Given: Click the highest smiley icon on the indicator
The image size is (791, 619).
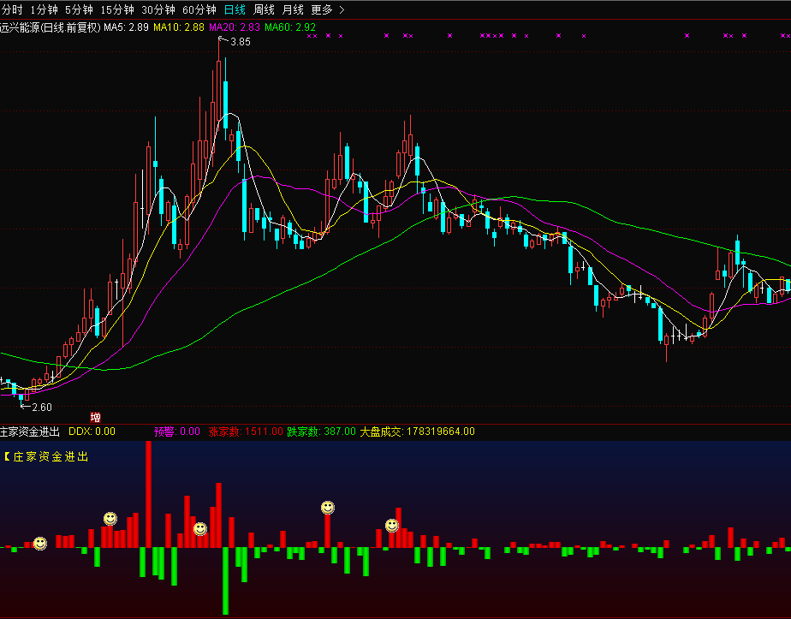Looking at the screenshot, I should coord(328,507).
